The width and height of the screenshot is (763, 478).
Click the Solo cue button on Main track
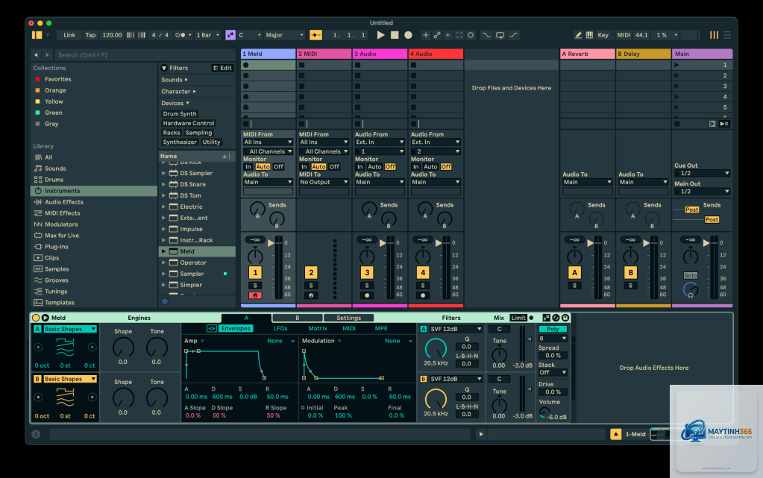click(691, 275)
